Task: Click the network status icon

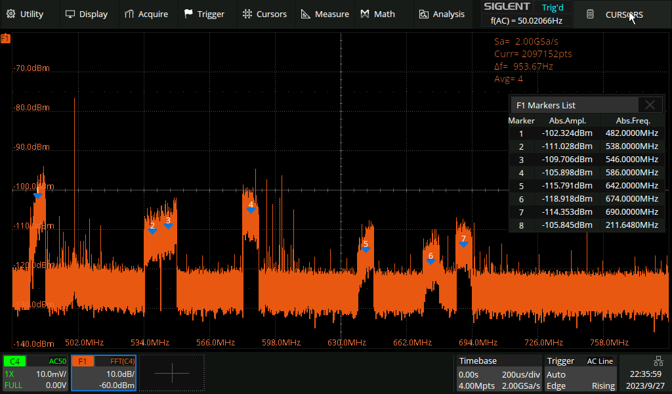Action: point(658,361)
